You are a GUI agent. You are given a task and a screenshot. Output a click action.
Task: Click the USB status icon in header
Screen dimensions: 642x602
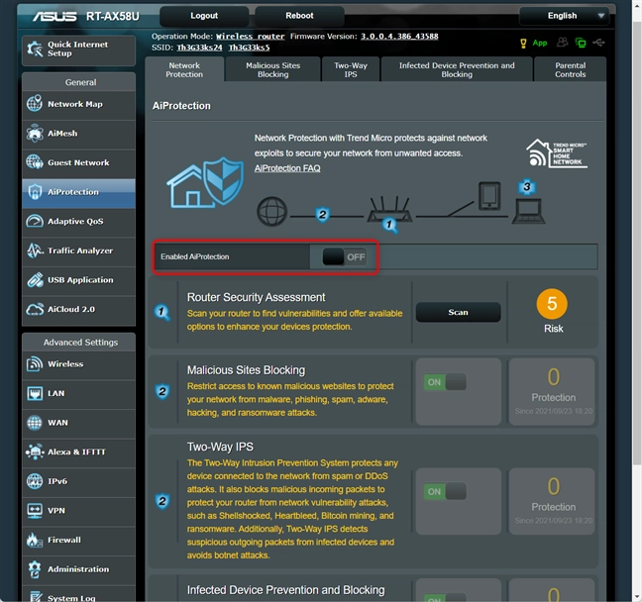[x=598, y=43]
